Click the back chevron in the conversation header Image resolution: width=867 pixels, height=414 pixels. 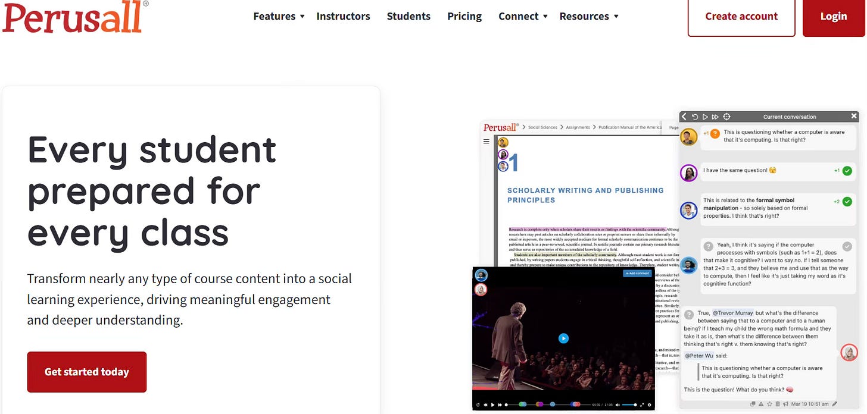pyautogui.click(x=684, y=117)
